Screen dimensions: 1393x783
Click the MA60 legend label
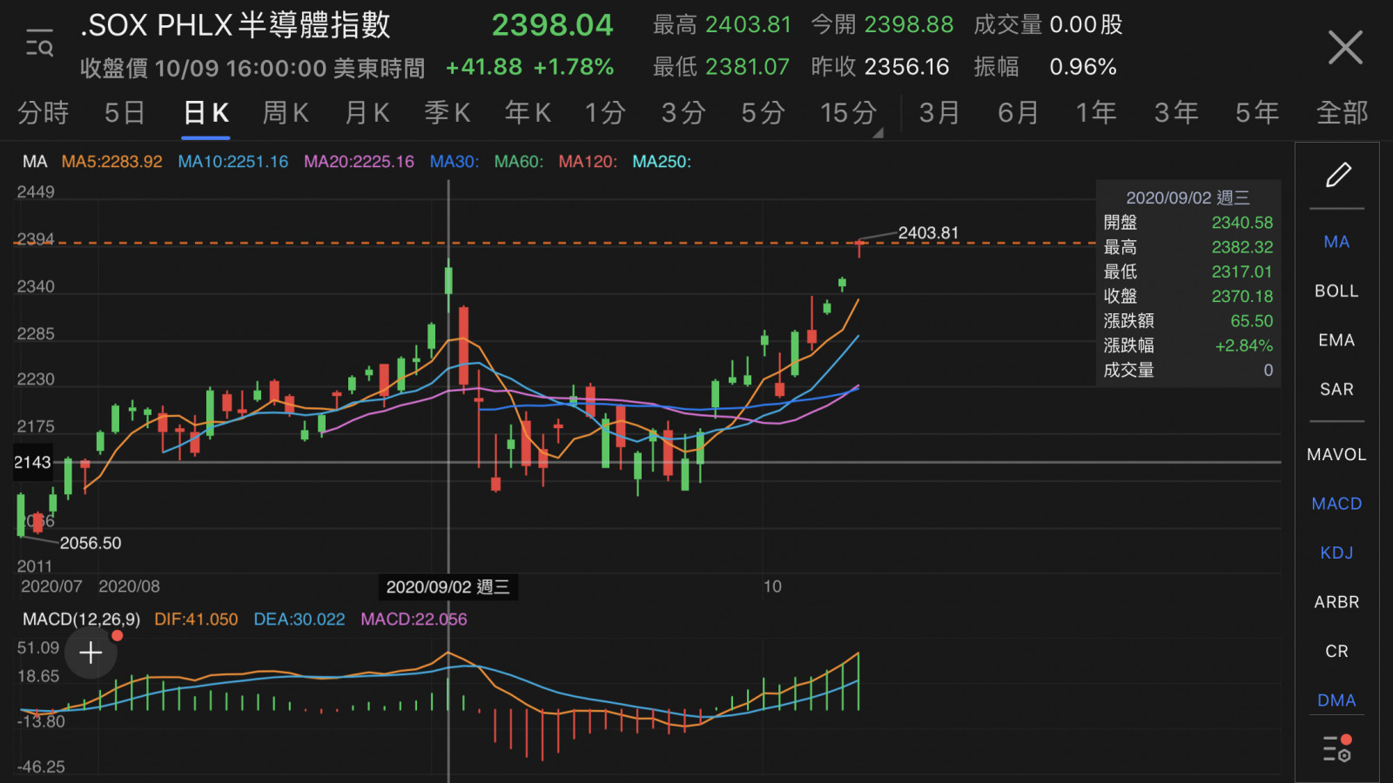click(x=519, y=162)
